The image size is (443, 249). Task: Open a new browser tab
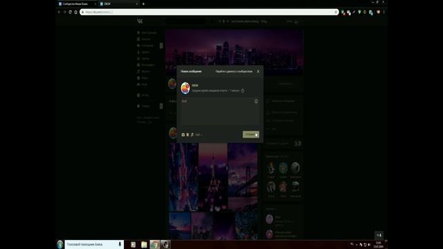click(x=143, y=4)
